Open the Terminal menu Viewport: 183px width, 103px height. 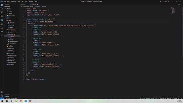coord(31,1)
